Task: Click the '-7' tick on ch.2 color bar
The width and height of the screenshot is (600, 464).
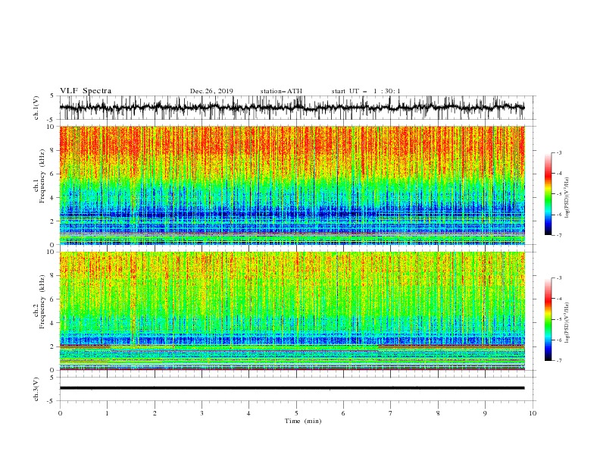Action: 559,360
